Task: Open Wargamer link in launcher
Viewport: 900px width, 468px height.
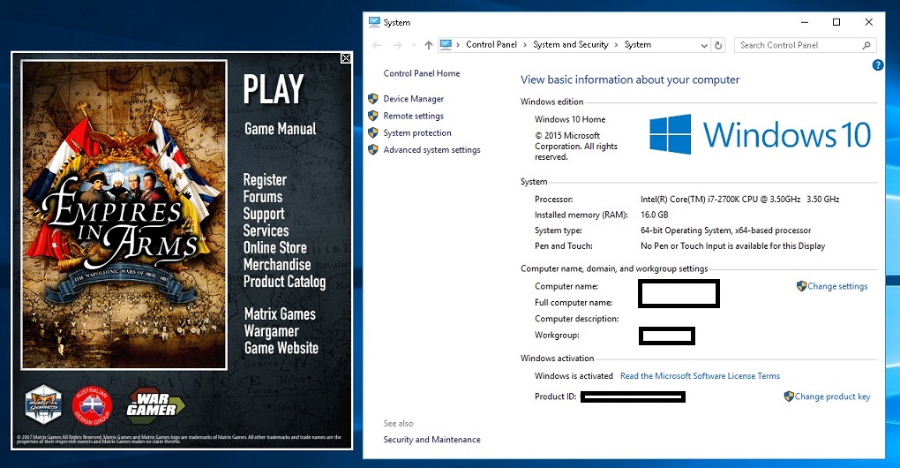Action: click(x=272, y=331)
